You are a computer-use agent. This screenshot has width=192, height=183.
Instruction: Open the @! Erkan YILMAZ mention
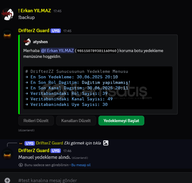[57, 50]
